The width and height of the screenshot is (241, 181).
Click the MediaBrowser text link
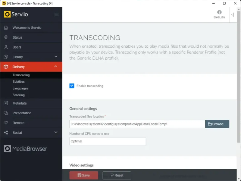tap(30, 149)
